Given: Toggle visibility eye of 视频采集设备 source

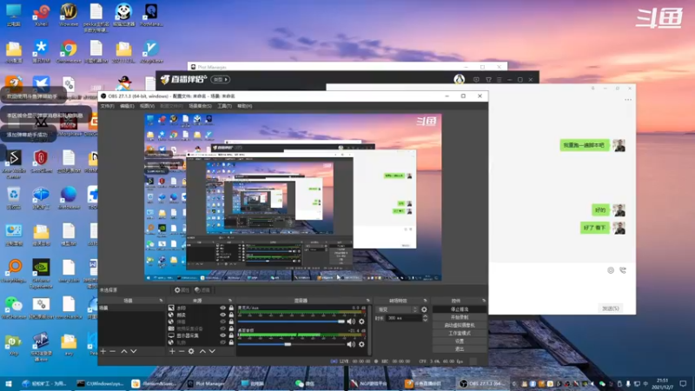Looking at the screenshot, I should [x=223, y=328].
